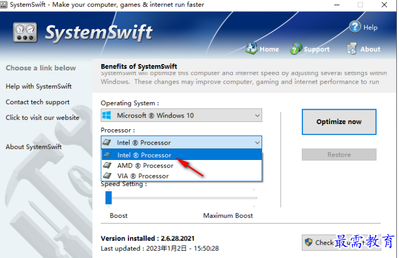399x258 pixels.
Task: Click the Choose a link below heading
Action: [41, 68]
